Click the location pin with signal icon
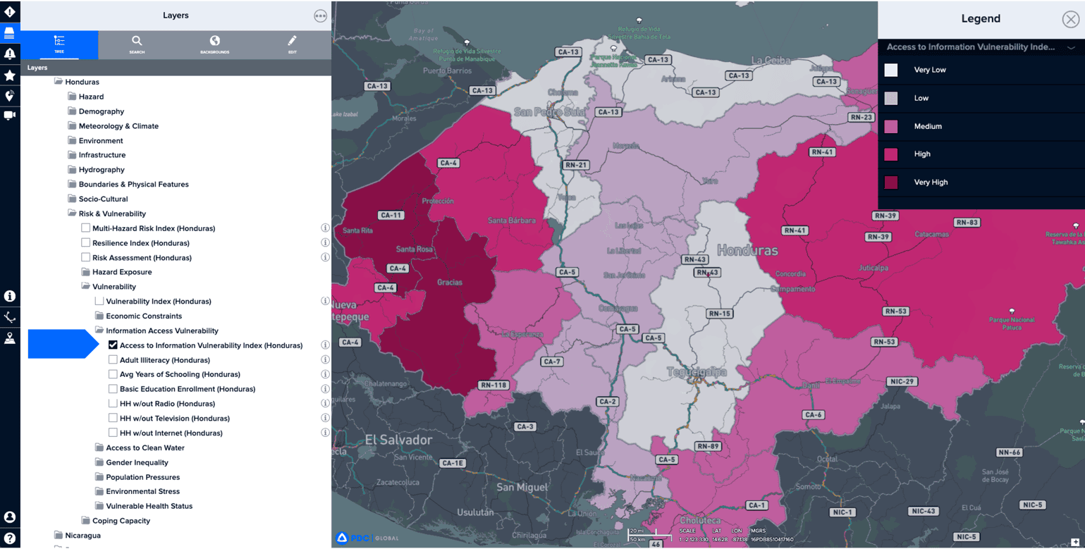Screen dimensions: 1085x549 [x=10, y=96]
